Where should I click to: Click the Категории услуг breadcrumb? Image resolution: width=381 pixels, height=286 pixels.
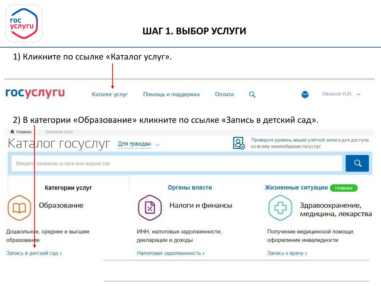59,132
